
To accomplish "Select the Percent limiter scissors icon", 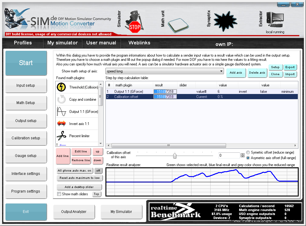I will [x=61, y=136].
